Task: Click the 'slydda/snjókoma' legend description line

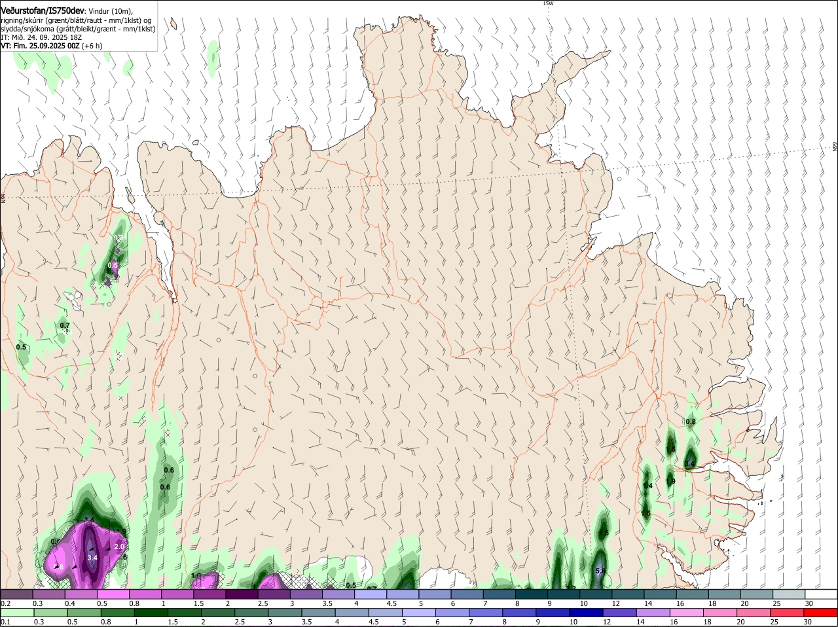Action: coord(78,29)
